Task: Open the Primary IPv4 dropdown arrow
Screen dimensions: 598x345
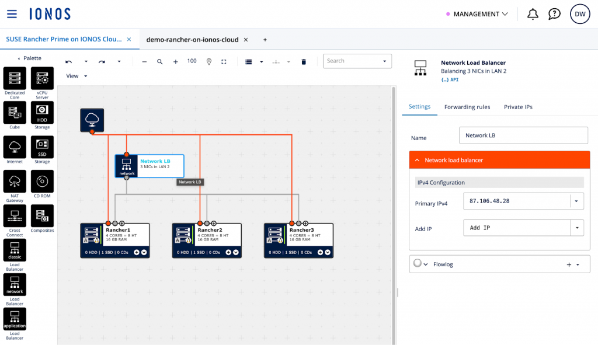Action: (x=576, y=201)
